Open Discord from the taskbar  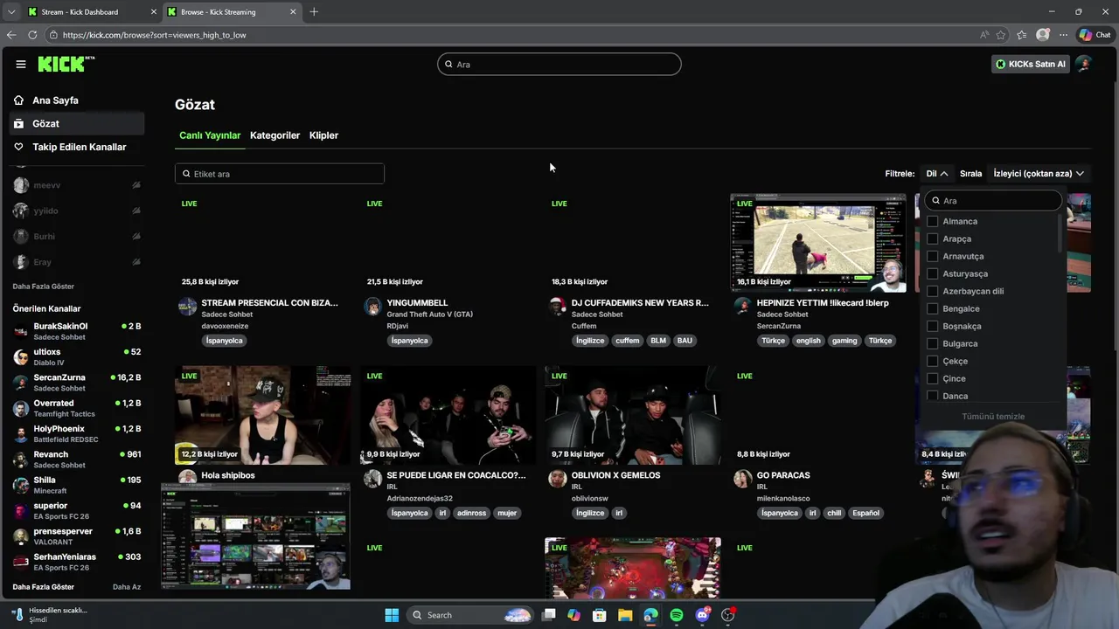[x=702, y=615]
